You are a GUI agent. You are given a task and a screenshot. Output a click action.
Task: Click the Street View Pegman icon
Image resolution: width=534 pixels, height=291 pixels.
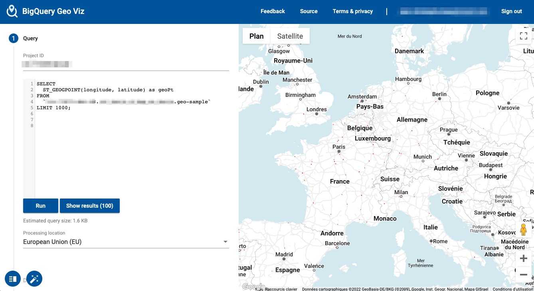(524, 229)
